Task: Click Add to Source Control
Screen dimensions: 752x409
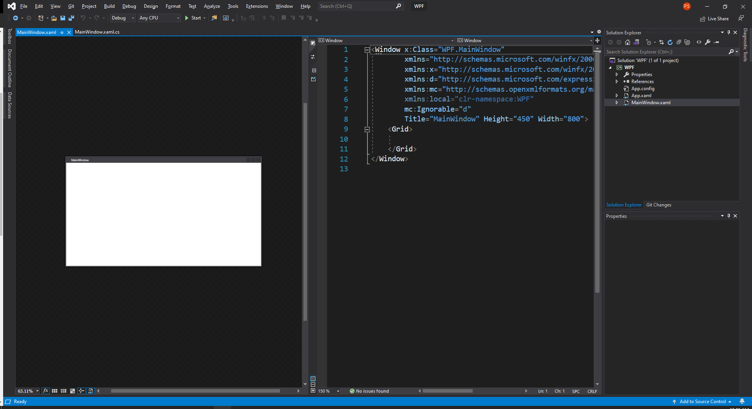Action: [702, 402]
